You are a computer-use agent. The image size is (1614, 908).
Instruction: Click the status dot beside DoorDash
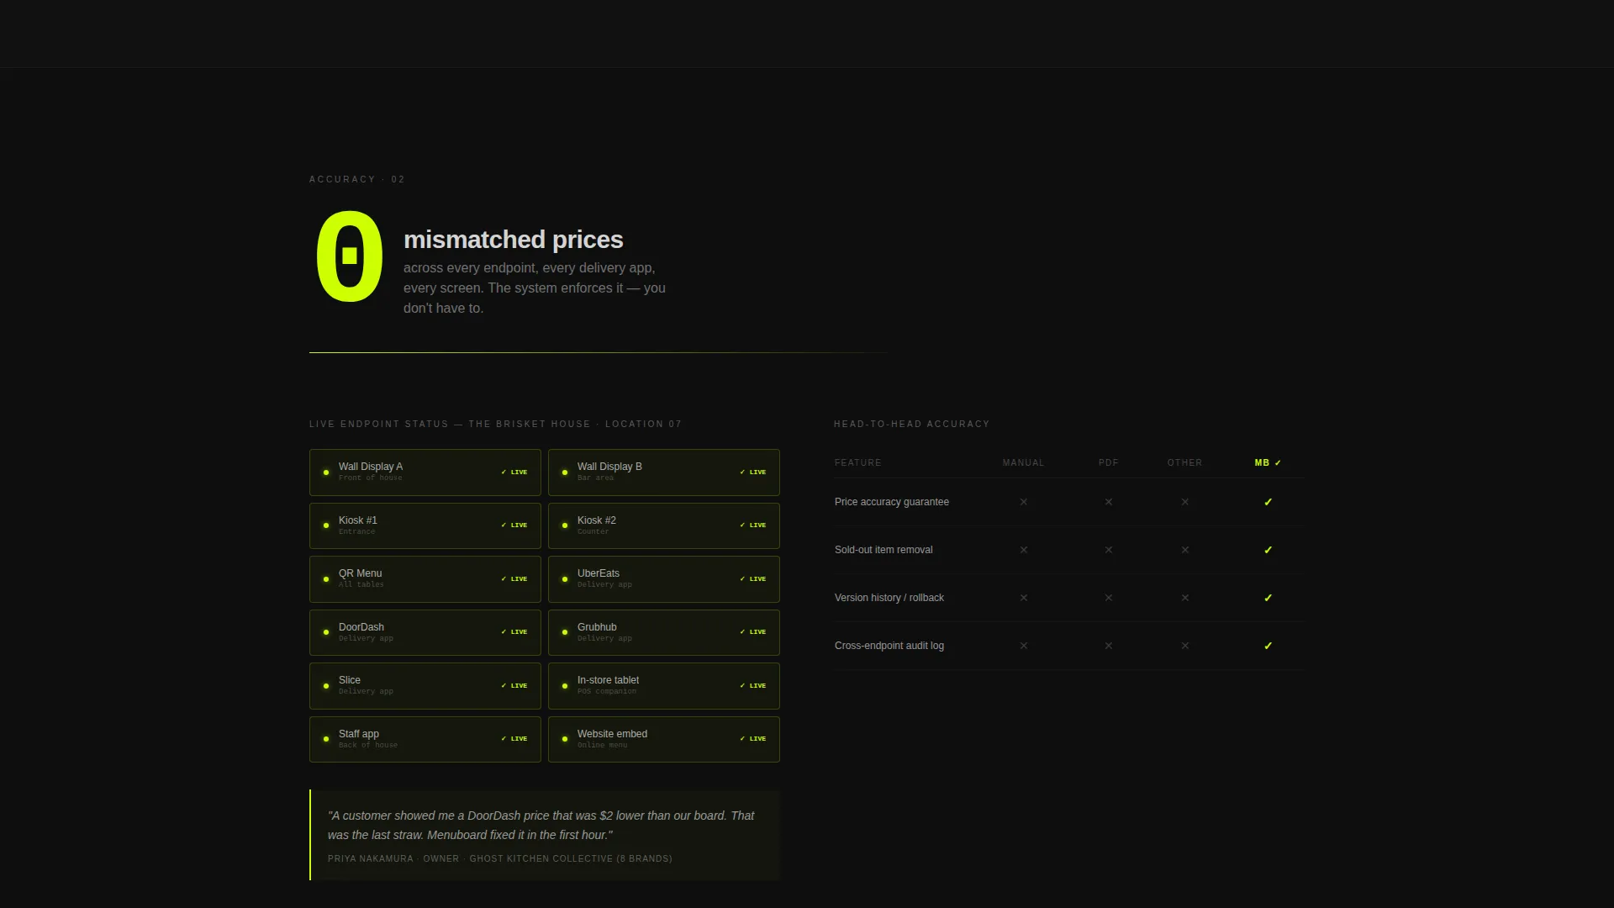click(x=326, y=632)
